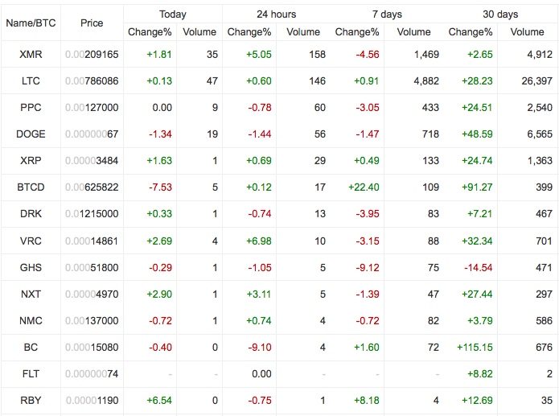The height and width of the screenshot is (416, 559).
Task: Open the NXT coin entry
Action: [31, 294]
